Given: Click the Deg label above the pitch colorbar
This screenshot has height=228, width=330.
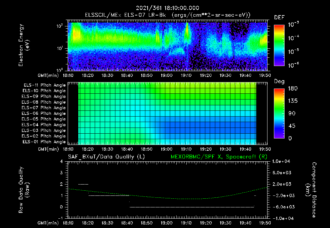Looking at the screenshot, I should [x=279, y=81].
